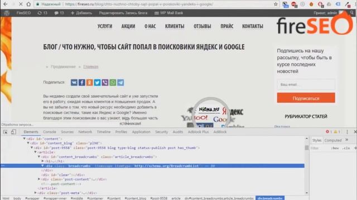The height and width of the screenshot is (200, 357).
Task: Toggle .cls element classes panel
Action: (x=346, y=148)
